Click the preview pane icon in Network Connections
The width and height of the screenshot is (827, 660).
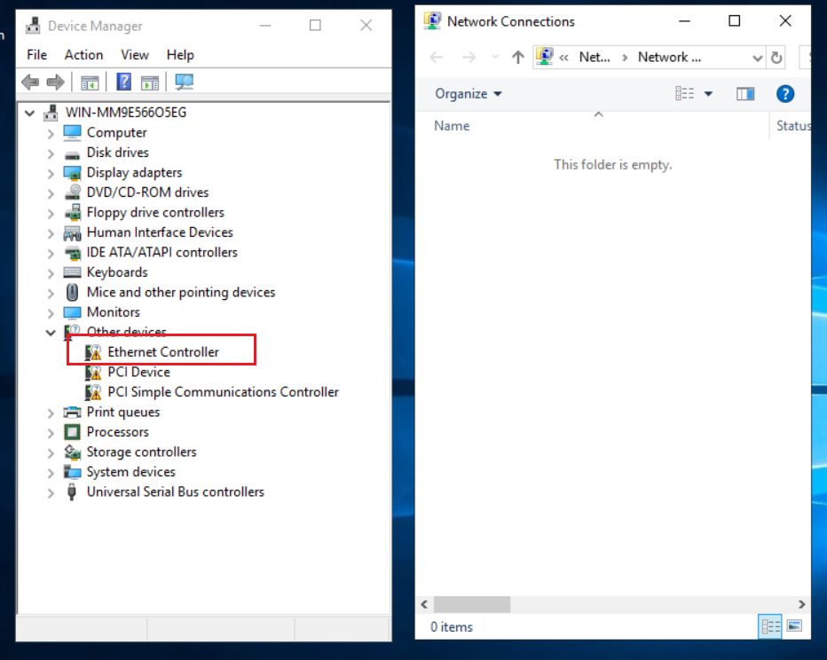click(745, 94)
